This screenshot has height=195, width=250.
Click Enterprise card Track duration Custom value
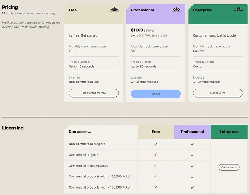[x=198, y=66]
